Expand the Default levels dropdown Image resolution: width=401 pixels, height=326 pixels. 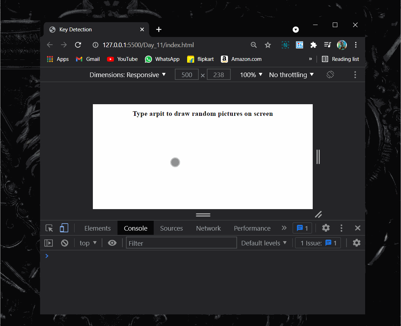[x=264, y=243]
